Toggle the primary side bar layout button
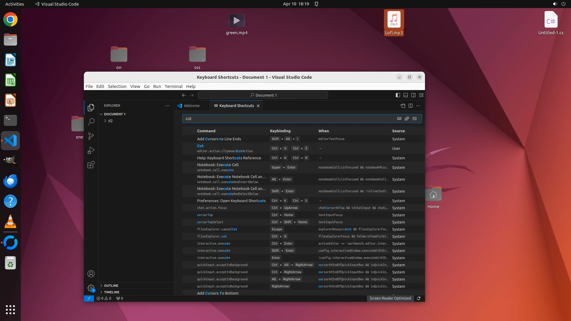Screen dimensions: 571x321 tap(398, 95)
